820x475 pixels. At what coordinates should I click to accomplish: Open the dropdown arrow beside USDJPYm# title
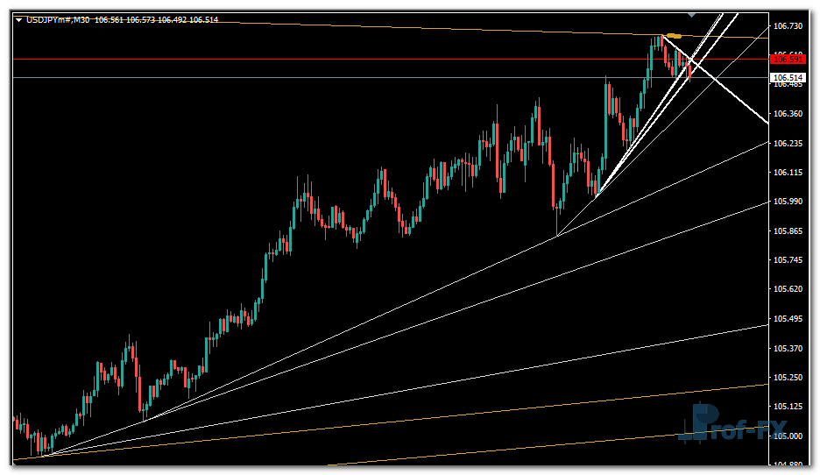[18, 19]
